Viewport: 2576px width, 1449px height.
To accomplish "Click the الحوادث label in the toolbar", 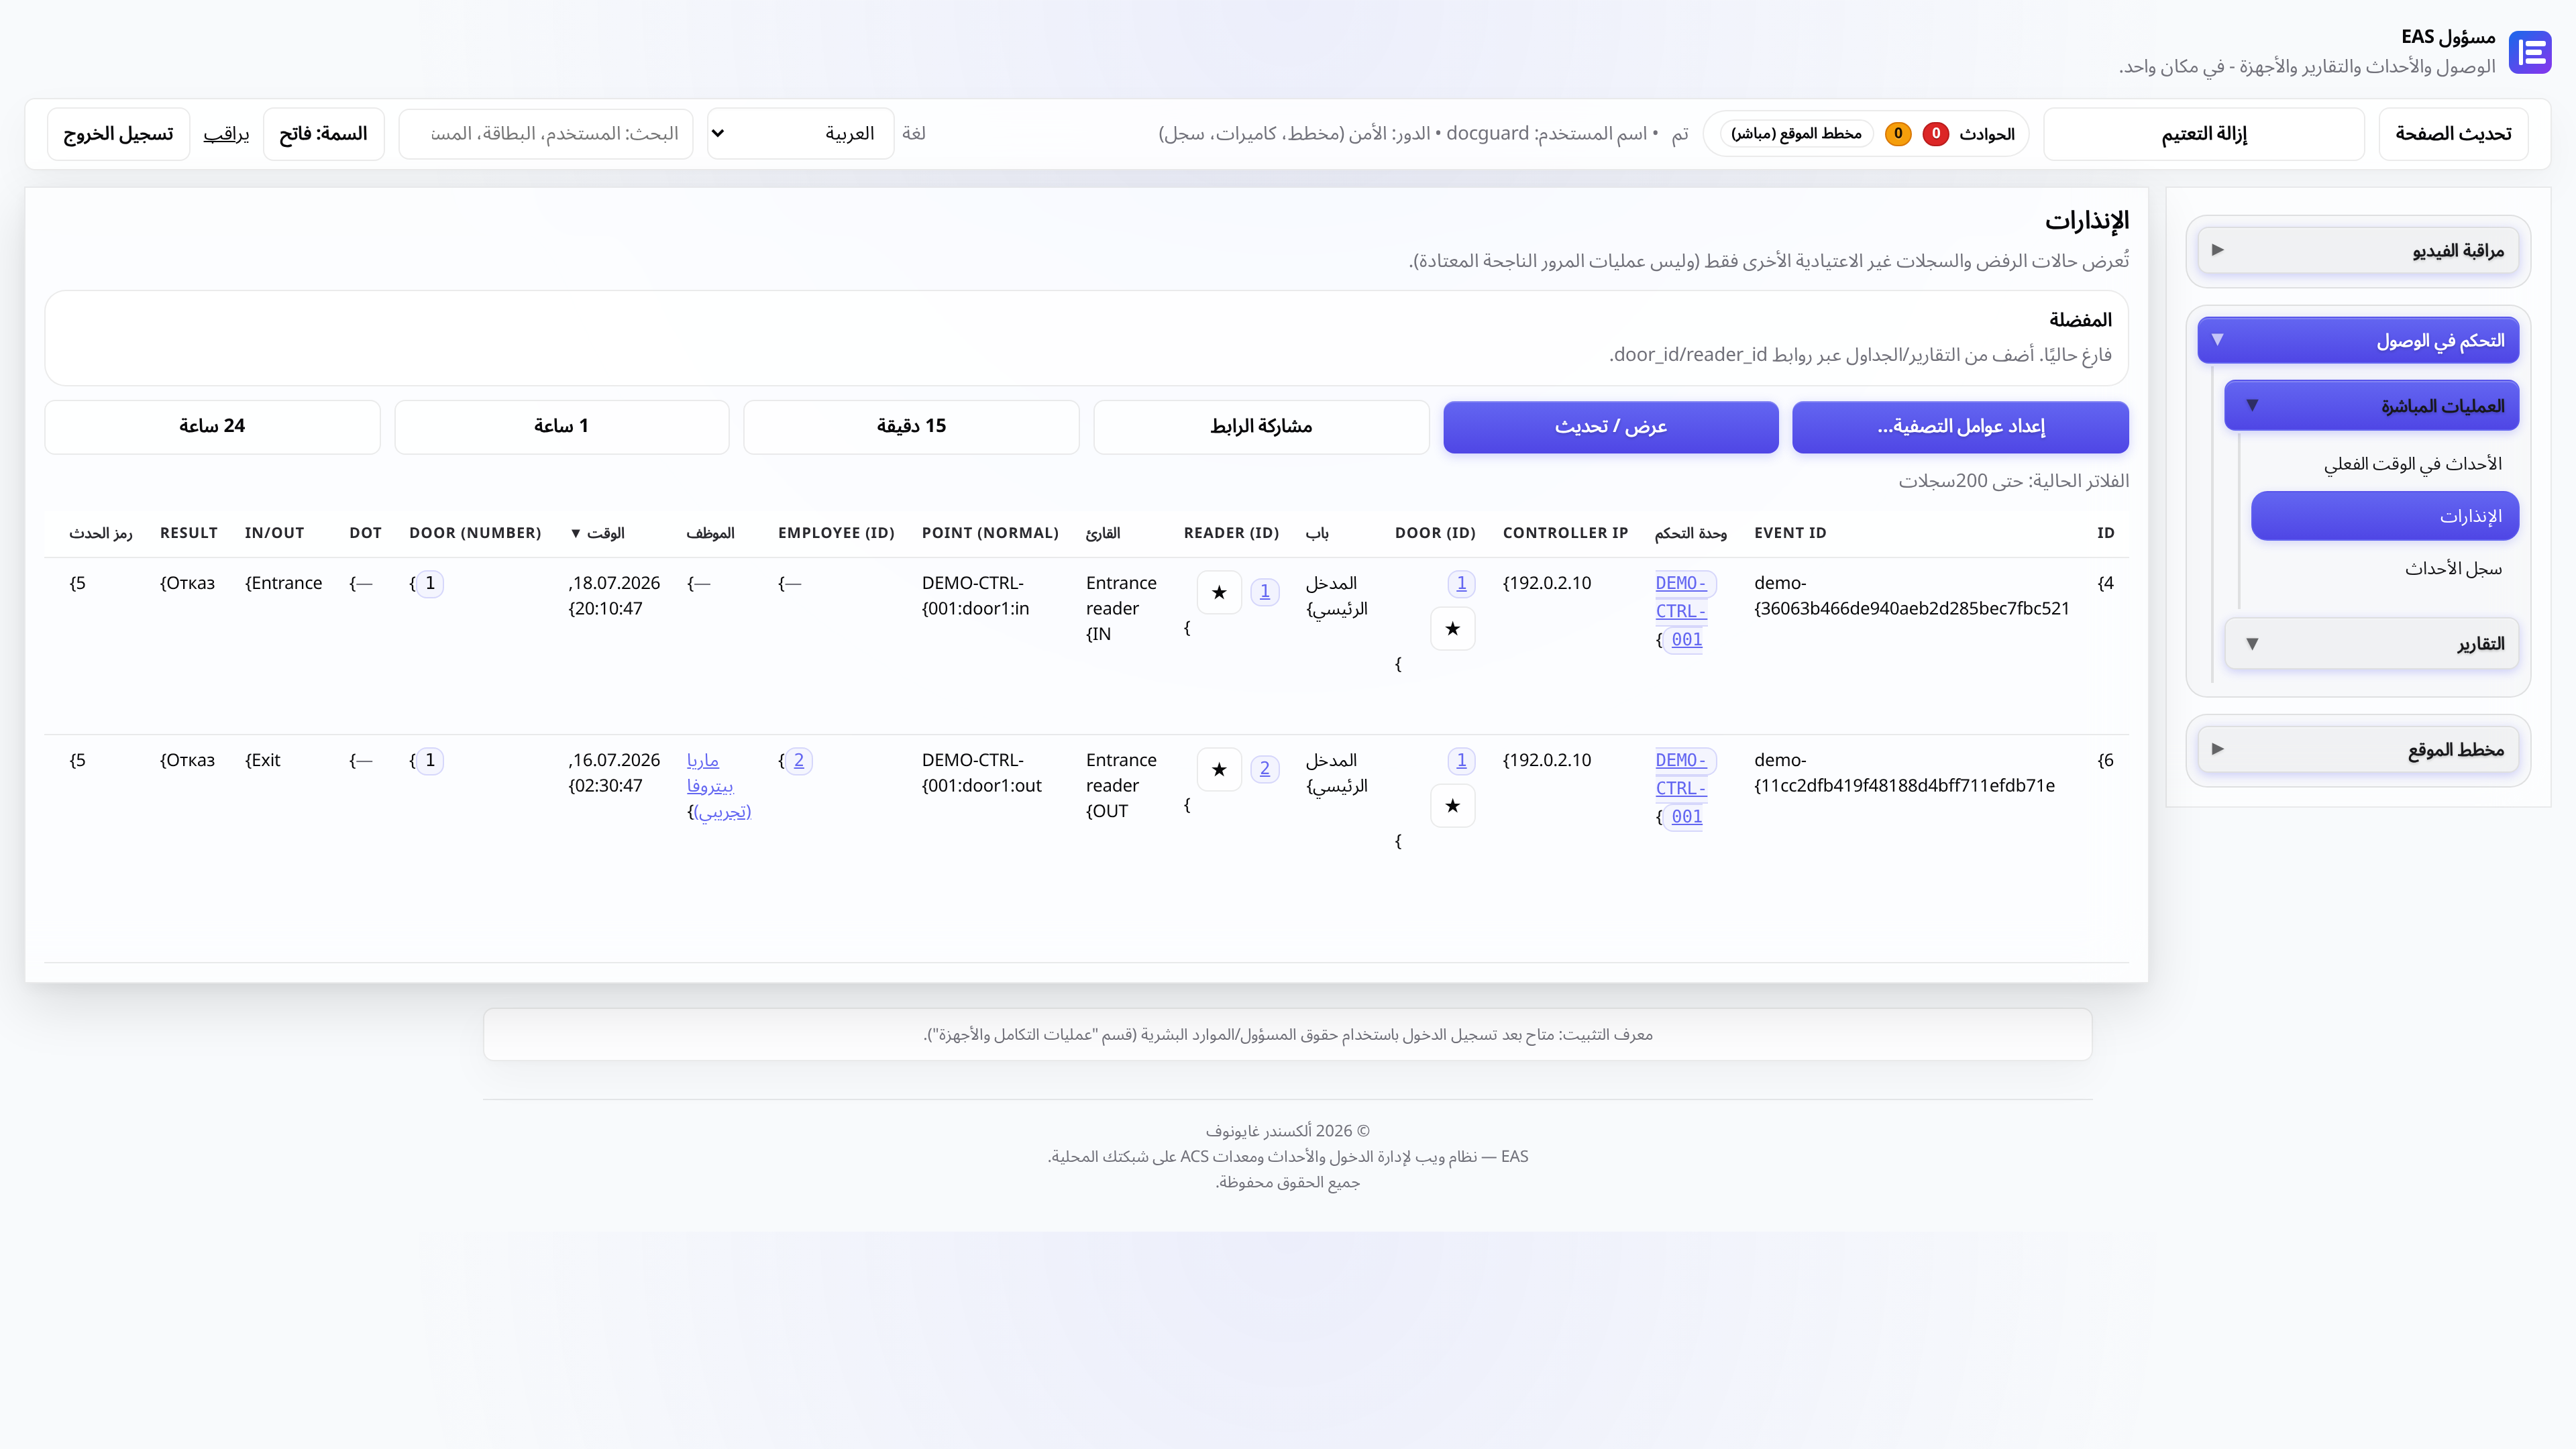I will click(1986, 133).
